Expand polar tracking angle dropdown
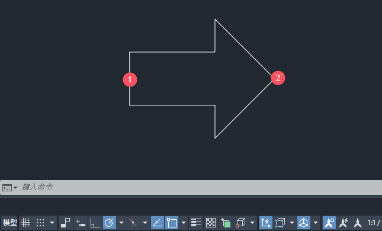The height and width of the screenshot is (231, 382). [x=121, y=223]
